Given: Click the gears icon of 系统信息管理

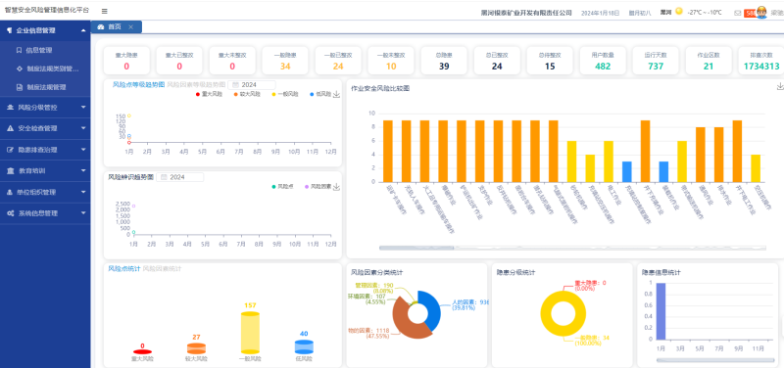Looking at the screenshot, I should pos(10,212).
